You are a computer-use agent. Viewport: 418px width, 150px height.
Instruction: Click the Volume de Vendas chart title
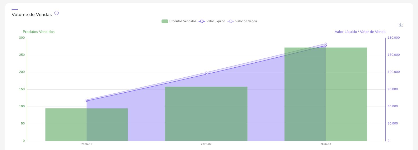coord(32,14)
